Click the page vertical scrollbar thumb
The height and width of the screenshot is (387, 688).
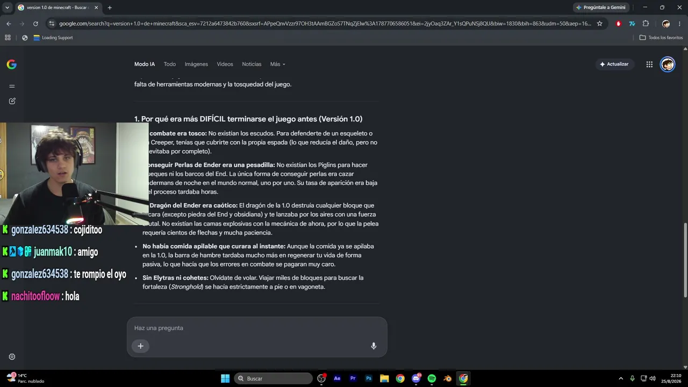pos(685,260)
